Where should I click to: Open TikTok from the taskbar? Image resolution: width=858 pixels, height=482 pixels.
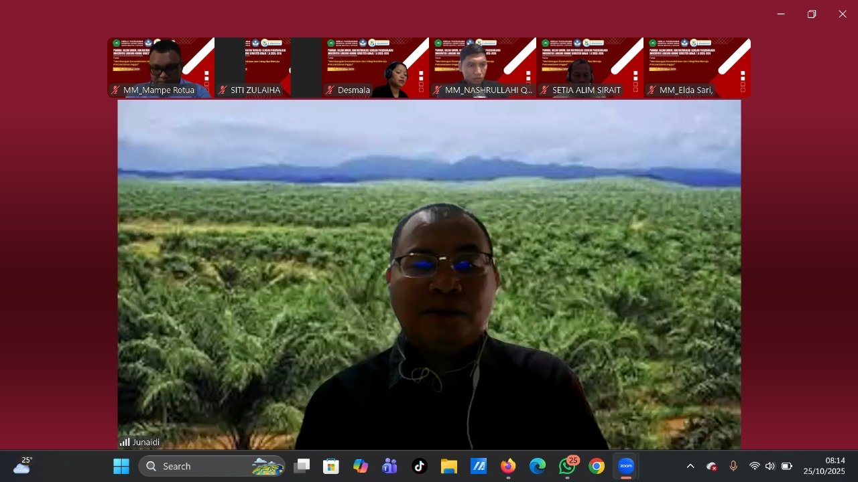[x=420, y=466]
